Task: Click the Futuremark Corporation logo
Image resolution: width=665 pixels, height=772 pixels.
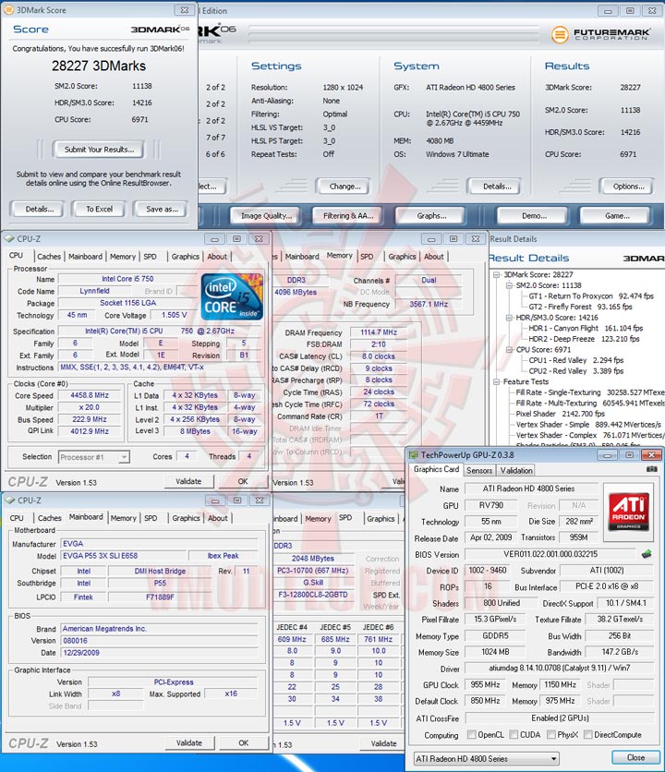Action: tap(600, 34)
